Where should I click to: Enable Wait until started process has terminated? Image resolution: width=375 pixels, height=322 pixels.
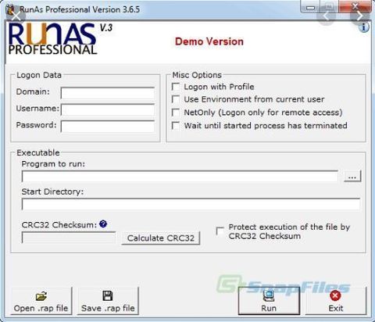coord(176,126)
